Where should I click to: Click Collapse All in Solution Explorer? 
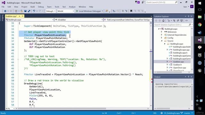(x=178, y=20)
